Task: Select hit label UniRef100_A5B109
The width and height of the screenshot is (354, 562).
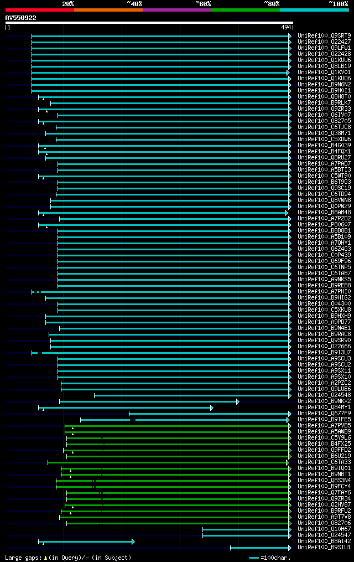Action: click(x=324, y=237)
